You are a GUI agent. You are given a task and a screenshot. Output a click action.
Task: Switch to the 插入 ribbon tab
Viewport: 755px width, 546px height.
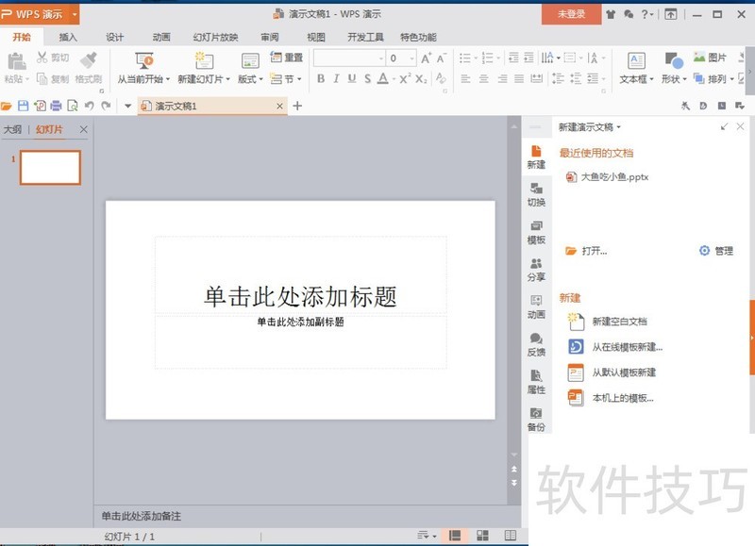pos(68,37)
